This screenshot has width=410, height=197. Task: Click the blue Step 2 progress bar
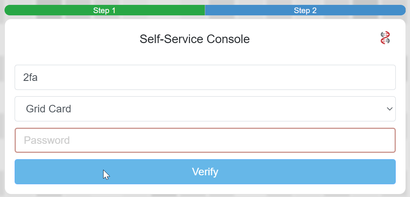(356, 10)
